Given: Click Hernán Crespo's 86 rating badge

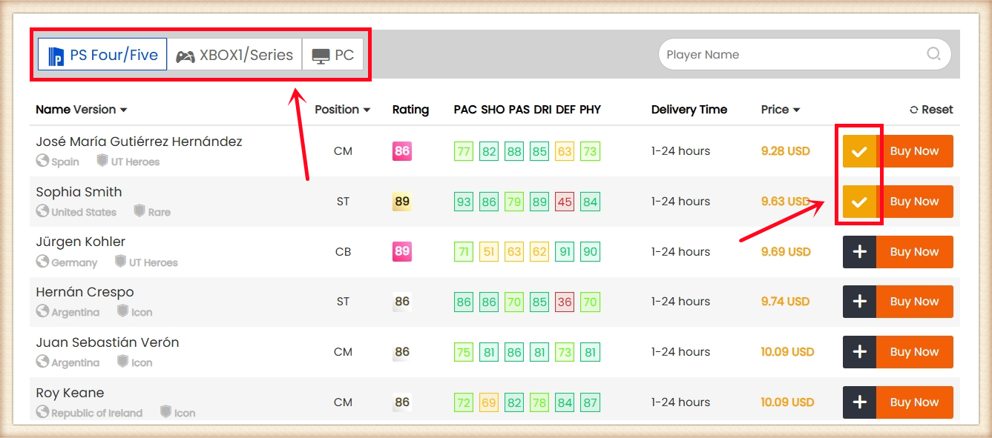Looking at the screenshot, I should click(x=401, y=302).
